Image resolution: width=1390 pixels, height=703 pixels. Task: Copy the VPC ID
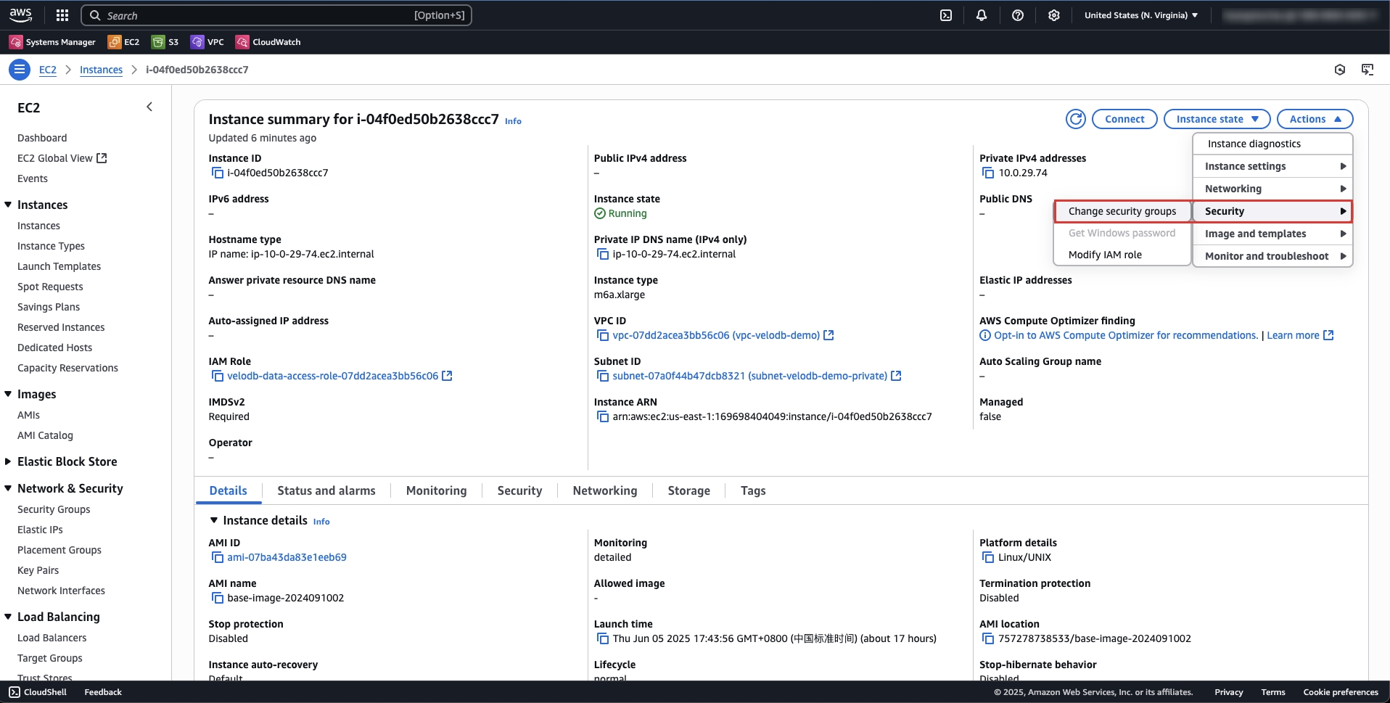pyautogui.click(x=602, y=335)
